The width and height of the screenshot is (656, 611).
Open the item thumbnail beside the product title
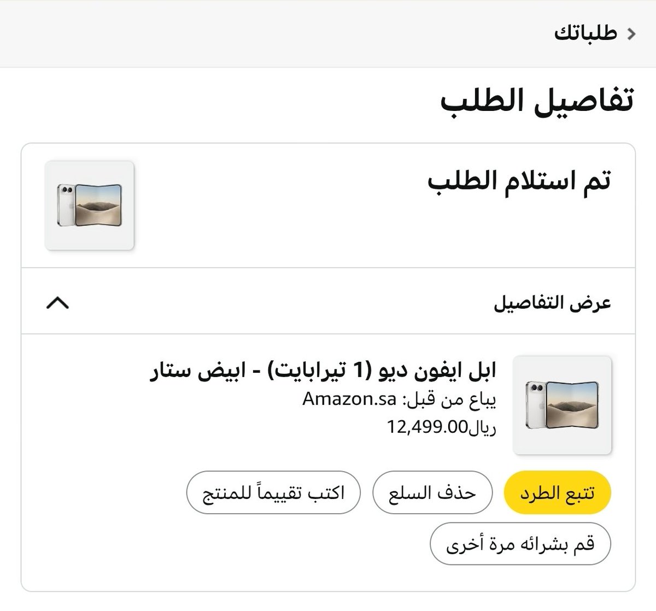562,404
